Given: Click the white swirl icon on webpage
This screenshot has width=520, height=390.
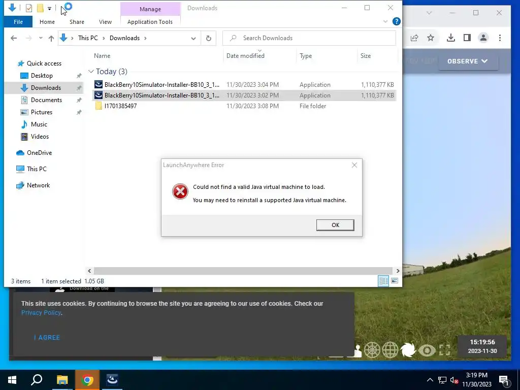Looking at the screenshot, I should point(408,350).
